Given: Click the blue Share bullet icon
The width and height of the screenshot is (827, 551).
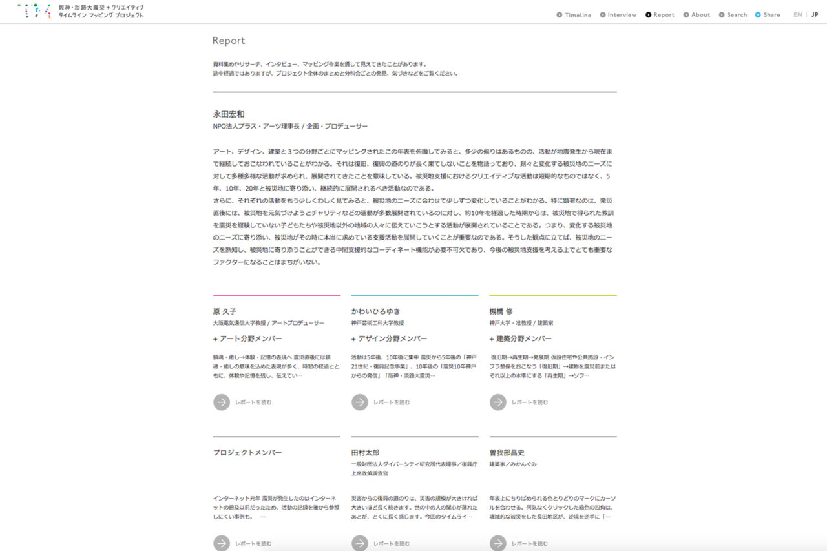Looking at the screenshot, I should pos(758,15).
